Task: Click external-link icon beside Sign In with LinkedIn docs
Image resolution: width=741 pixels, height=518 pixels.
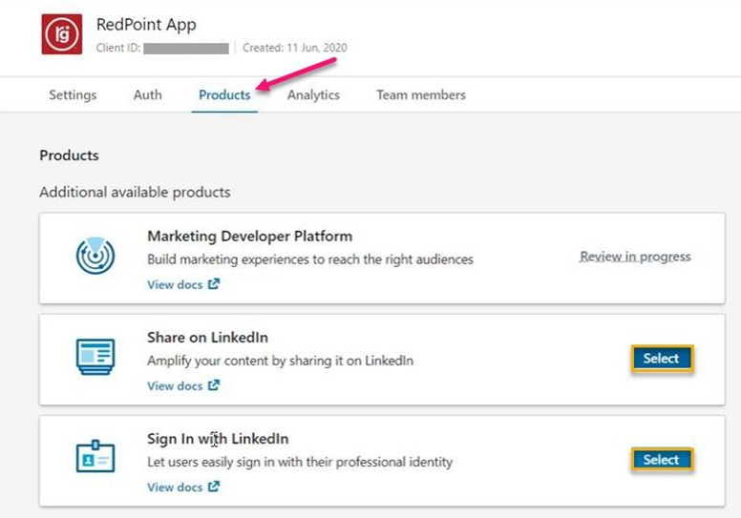Action: click(214, 487)
